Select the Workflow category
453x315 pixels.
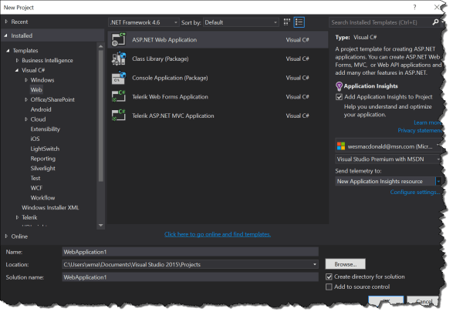42,198
